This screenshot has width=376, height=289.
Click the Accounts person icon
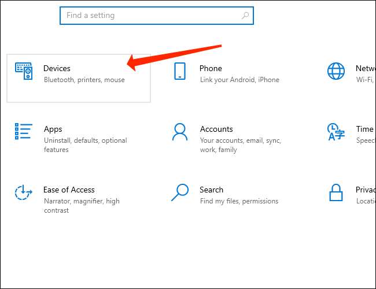(x=180, y=132)
